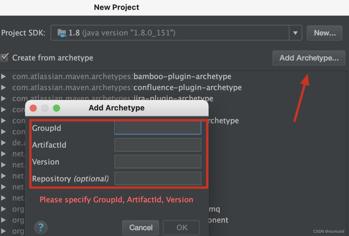Click inside the Version input field
349x236 pixels.
click(158, 161)
